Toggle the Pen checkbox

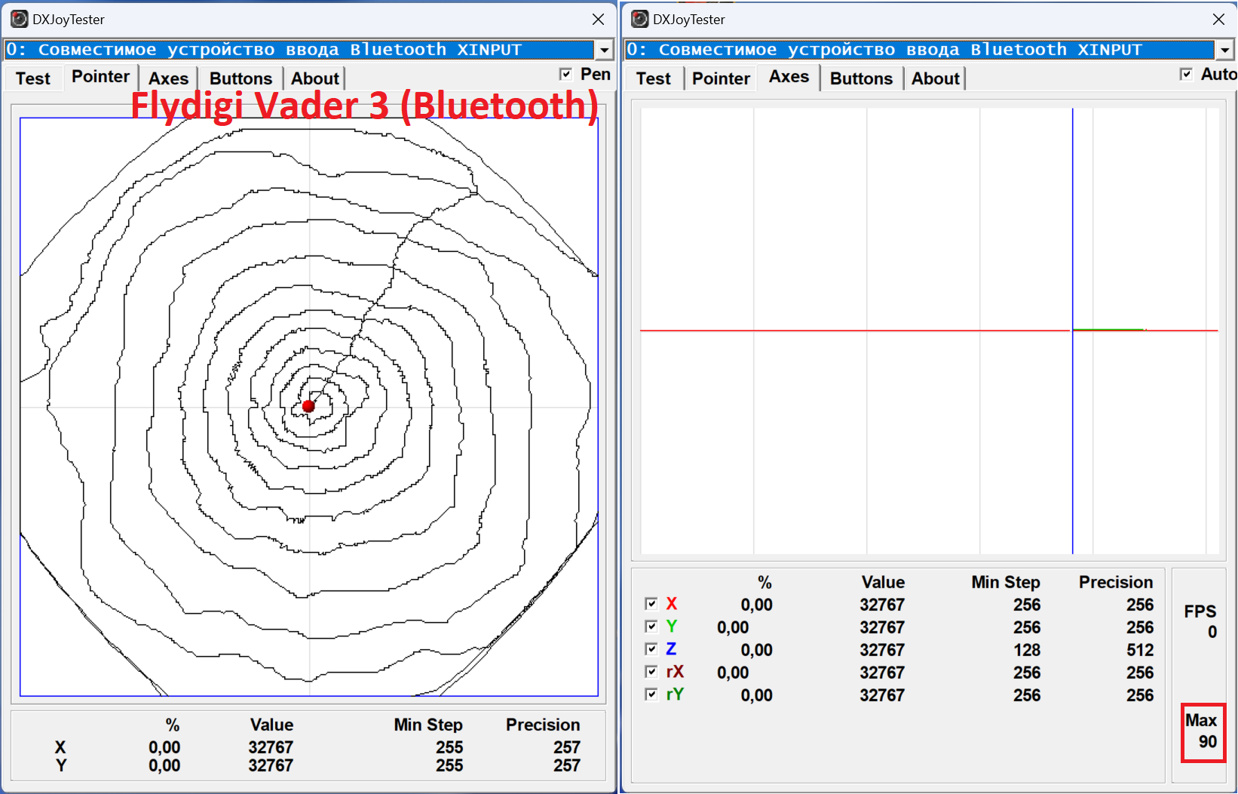click(565, 74)
